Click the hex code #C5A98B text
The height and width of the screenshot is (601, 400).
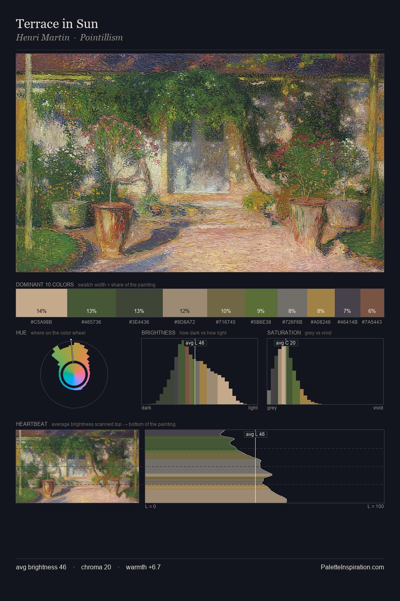coord(41,322)
